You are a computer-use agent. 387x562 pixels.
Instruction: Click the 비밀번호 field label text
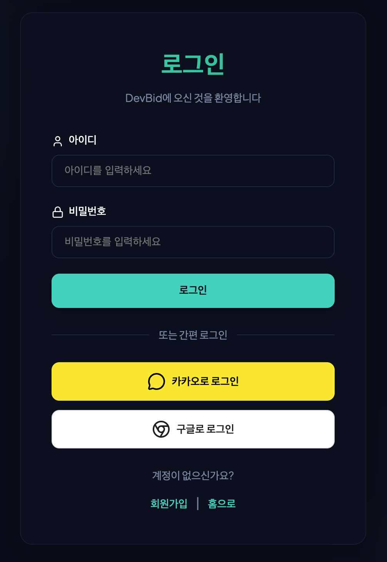pos(87,211)
